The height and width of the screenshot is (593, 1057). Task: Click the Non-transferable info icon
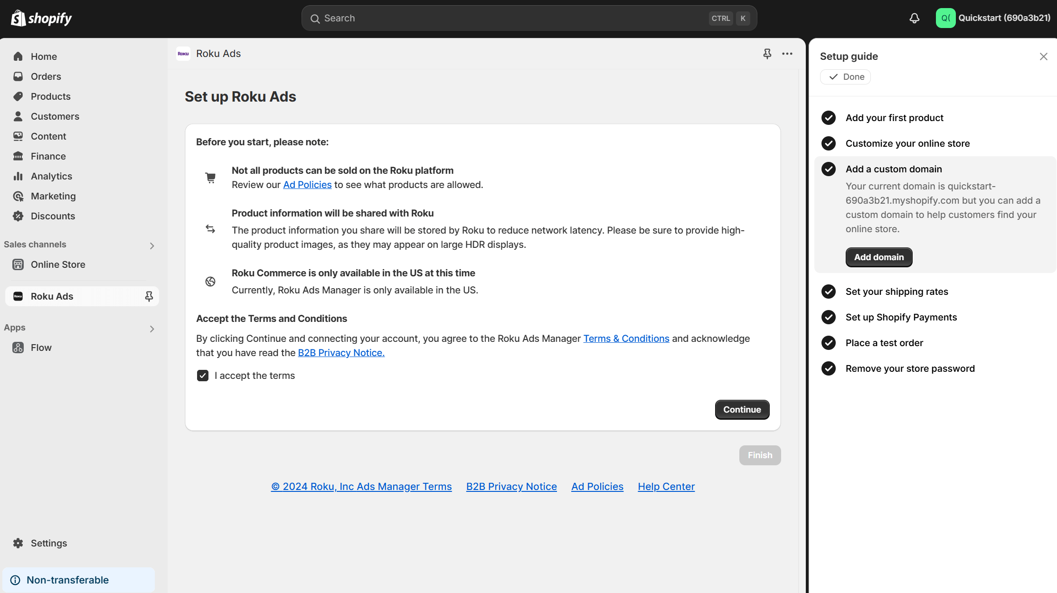15,580
